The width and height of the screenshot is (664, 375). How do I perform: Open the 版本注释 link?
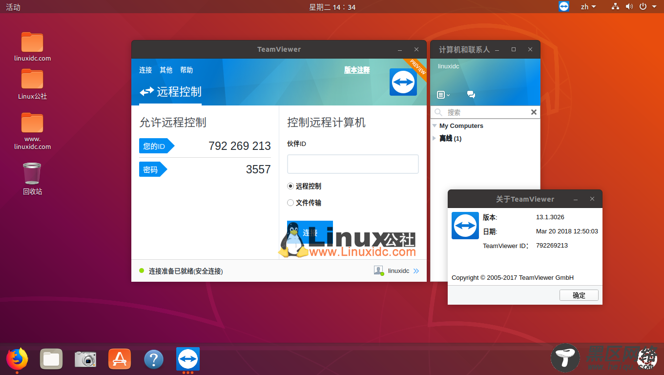click(357, 70)
